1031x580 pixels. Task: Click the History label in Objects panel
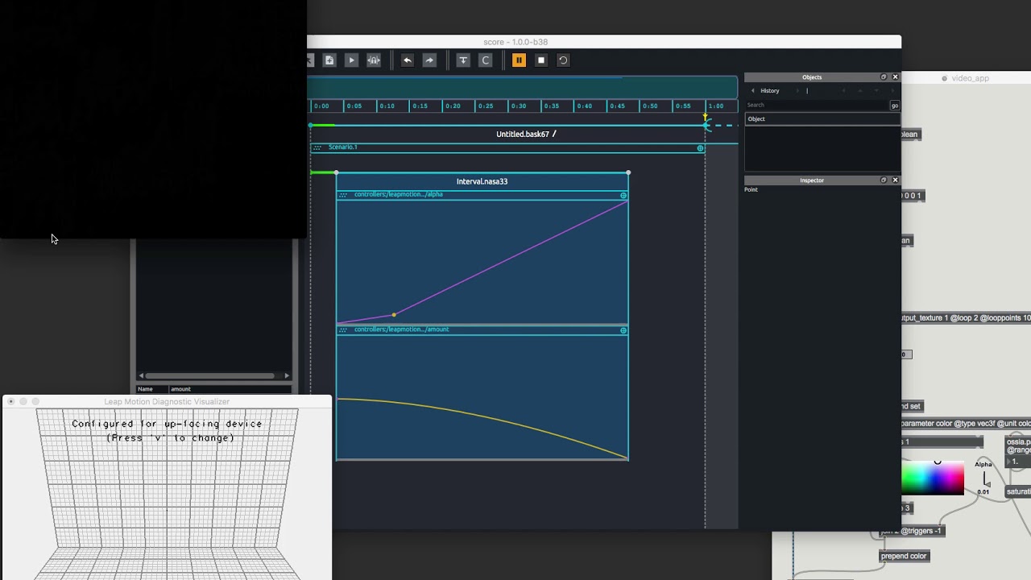[770, 91]
